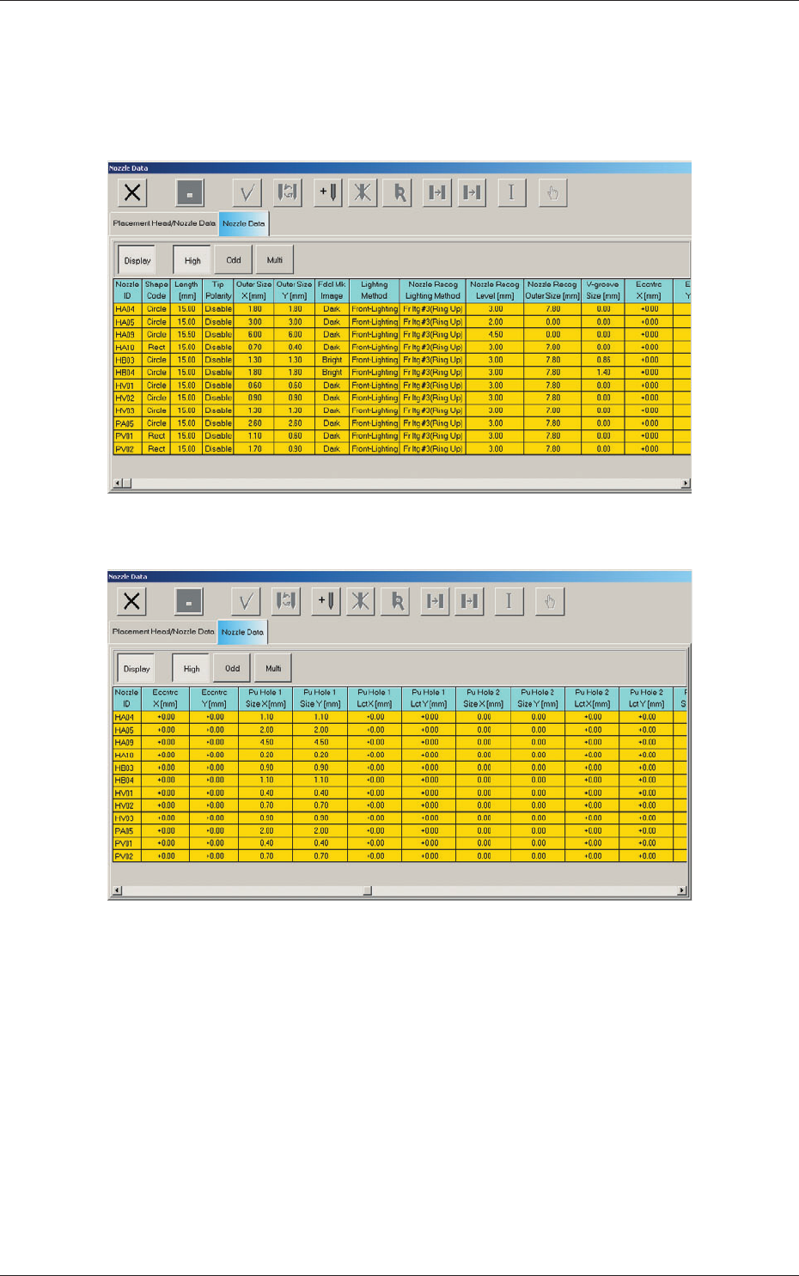799x1276 pixels.
Task: Click the 4.50 Pu Hole 1 Size X cell of HA09
Action: click(266, 743)
